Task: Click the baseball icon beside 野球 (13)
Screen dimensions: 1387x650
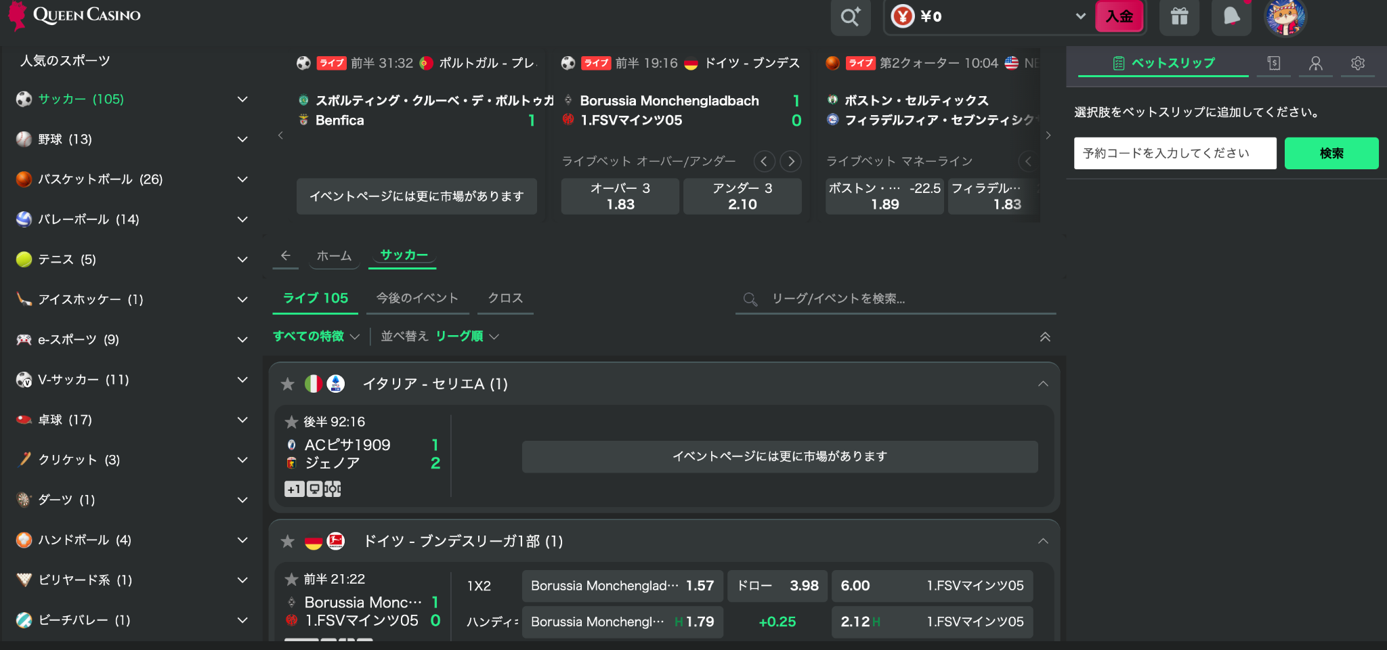Action: pyautogui.click(x=24, y=139)
